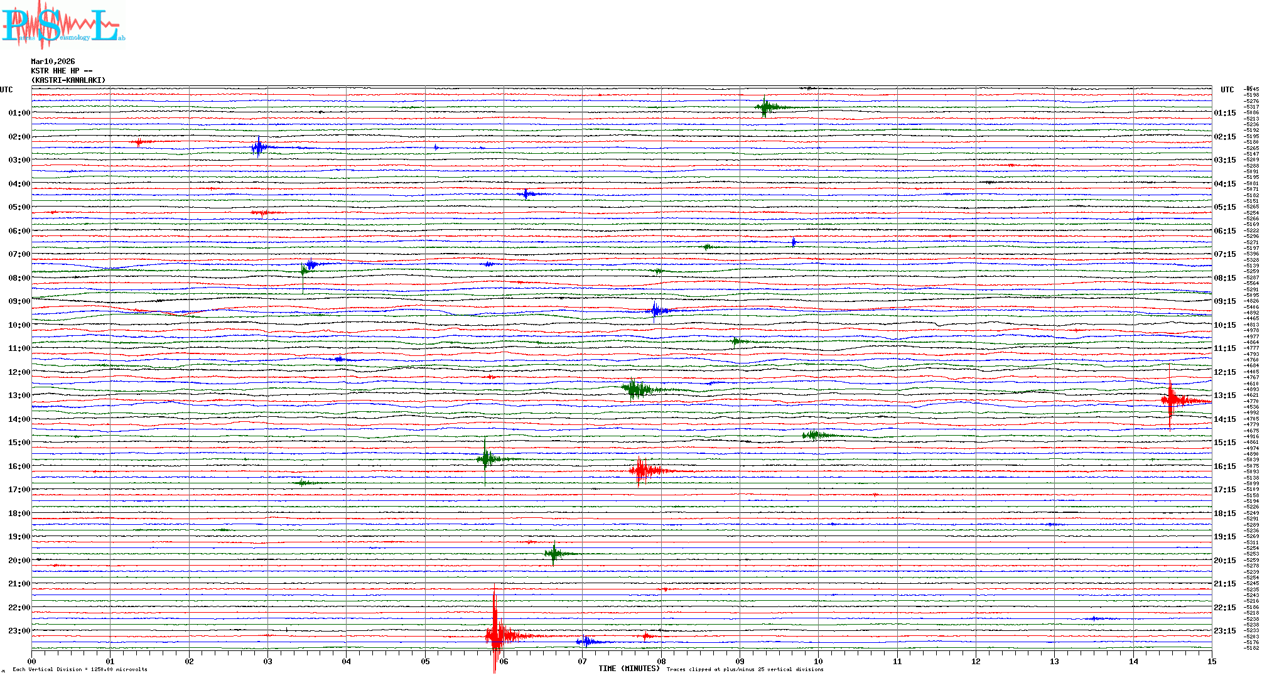Click the 20:15 label on right axis

1224,561
